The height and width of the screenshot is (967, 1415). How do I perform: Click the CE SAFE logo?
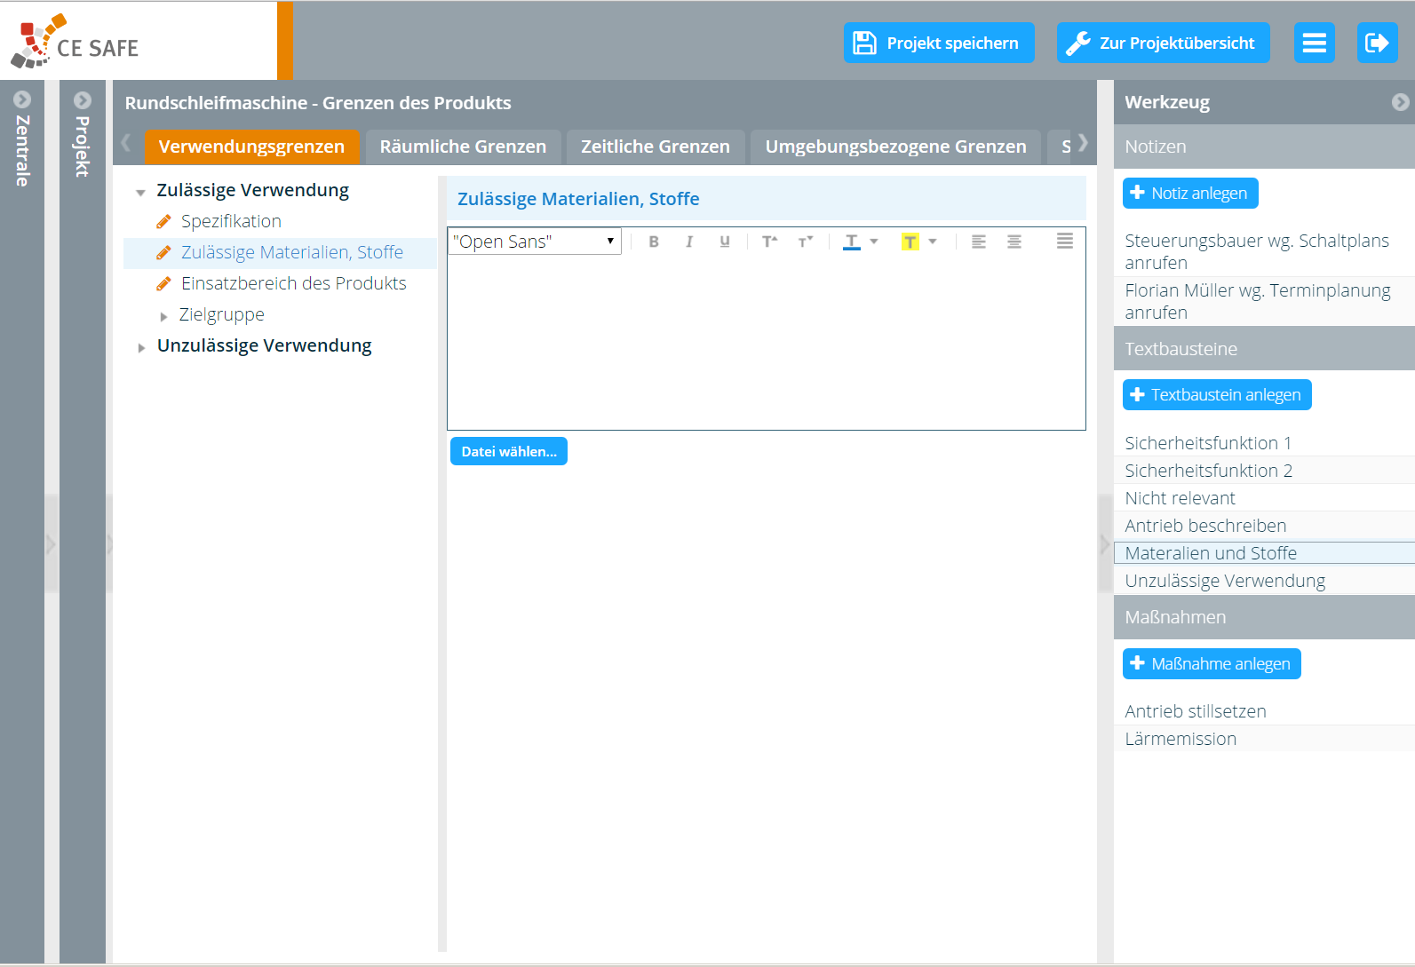(76, 41)
